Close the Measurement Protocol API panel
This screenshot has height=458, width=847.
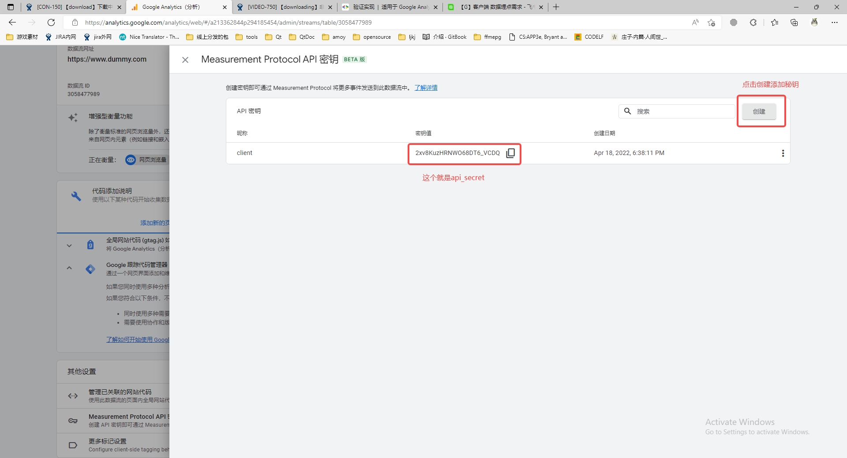point(185,60)
